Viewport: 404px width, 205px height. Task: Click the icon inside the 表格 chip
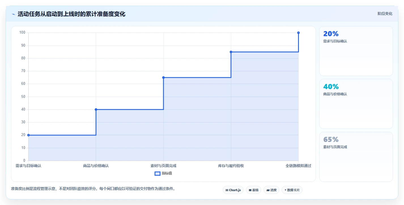tap(250, 190)
